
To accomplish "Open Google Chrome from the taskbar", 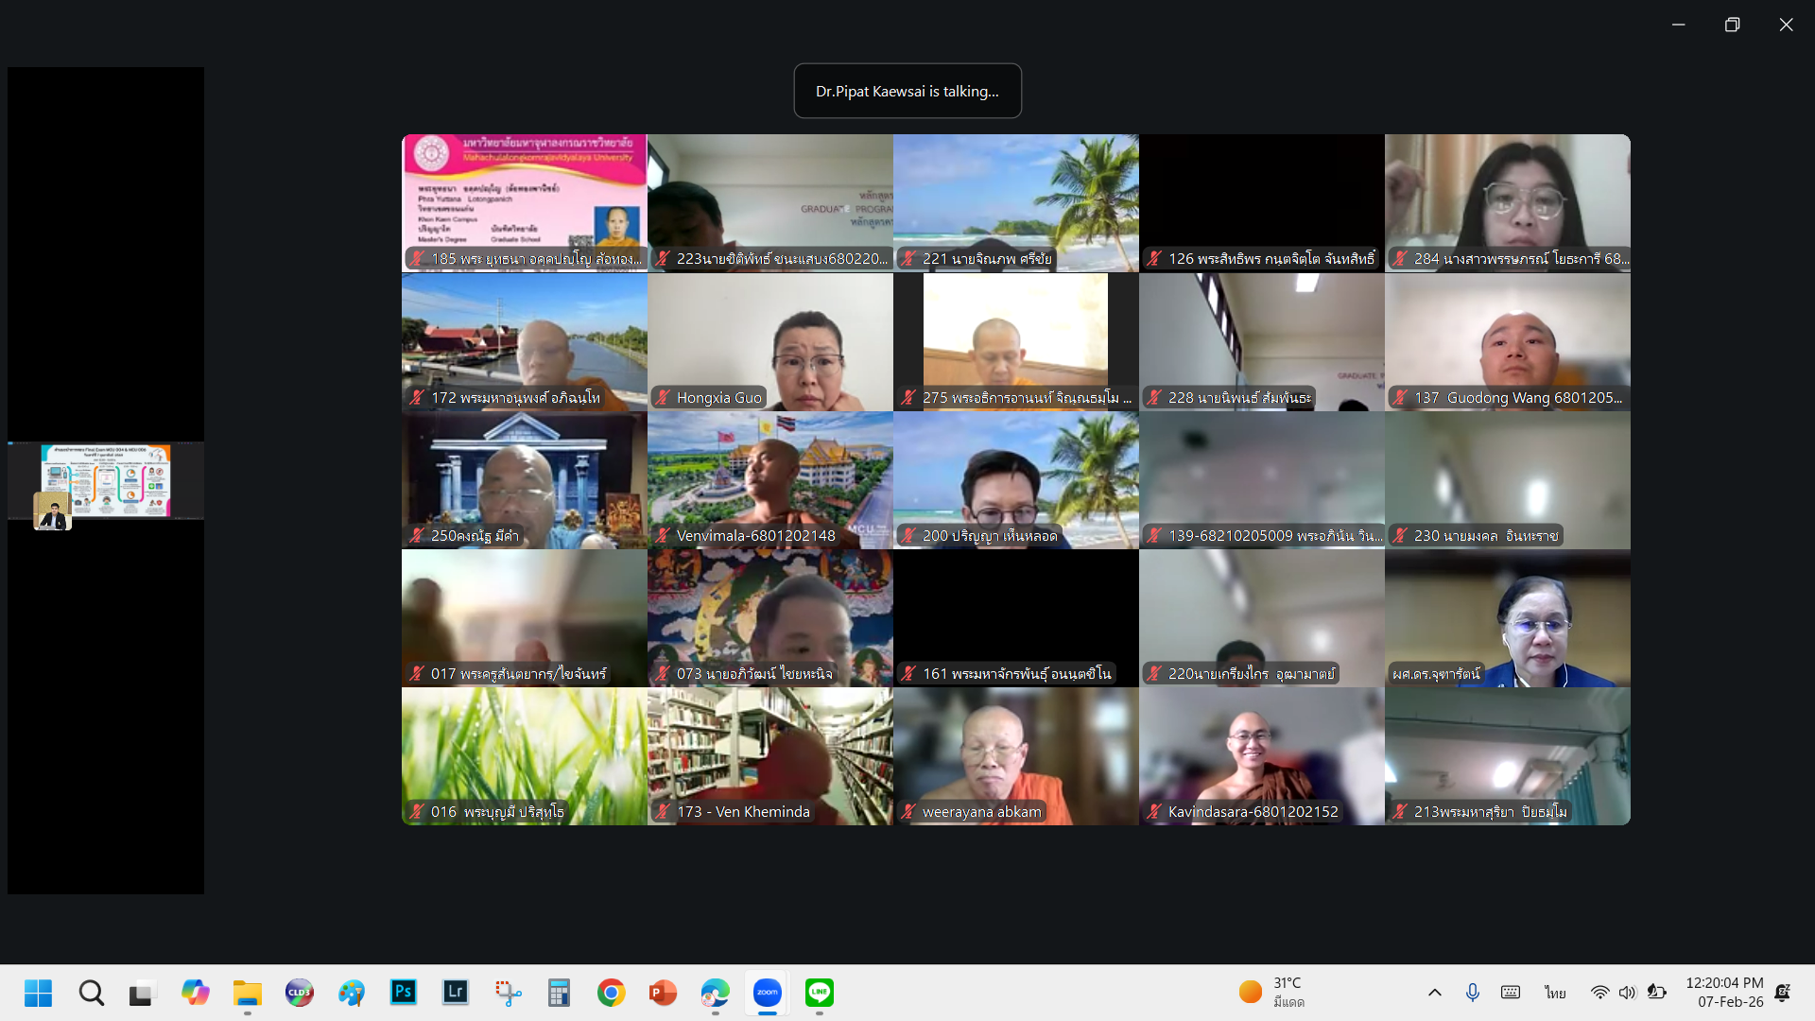I will pyautogui.click(x=611, y=992).
